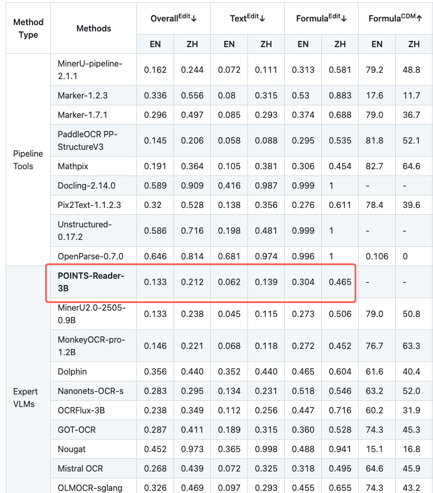Image resolution: width=433 pixels, height=493 pixels.
Task: Click the highlighted POINTS-Reader-3B row
Action: pos(93,282)
